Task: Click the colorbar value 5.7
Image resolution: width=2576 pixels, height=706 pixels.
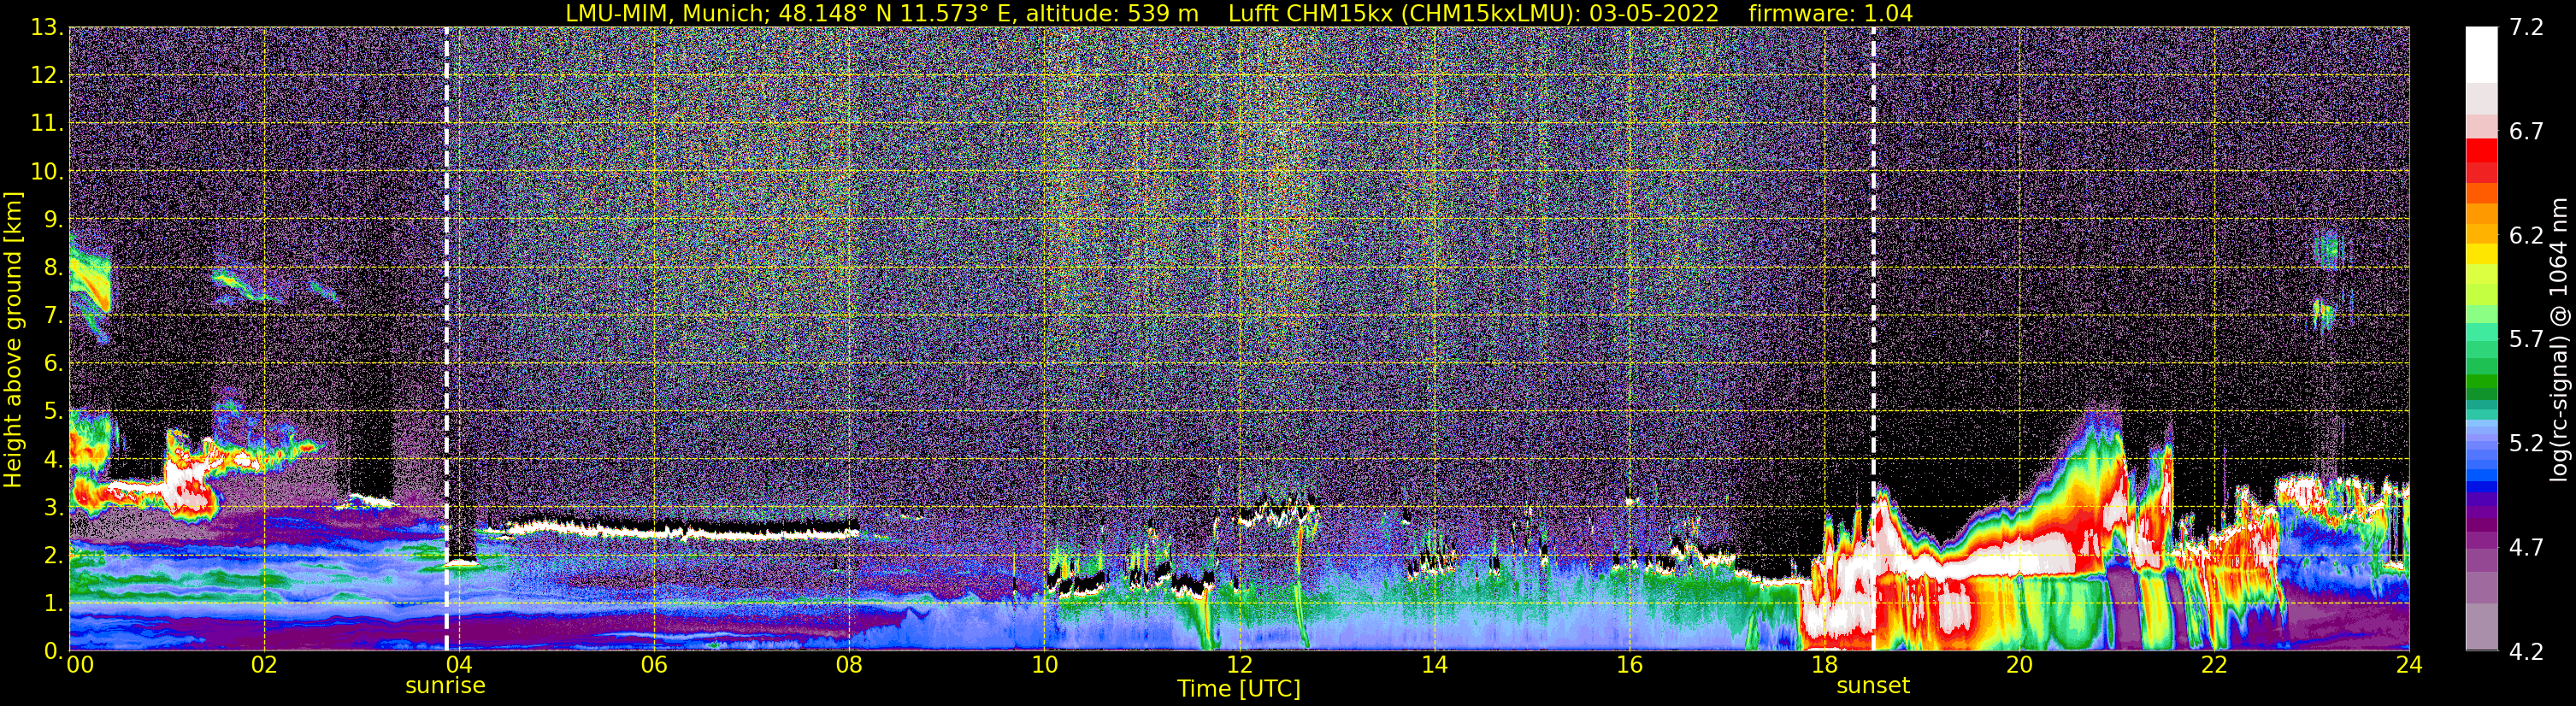Action: (2526, 340)
